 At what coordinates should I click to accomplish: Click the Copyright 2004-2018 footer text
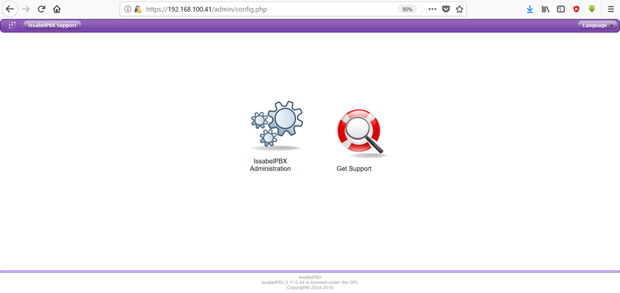[x=309, y=287]
